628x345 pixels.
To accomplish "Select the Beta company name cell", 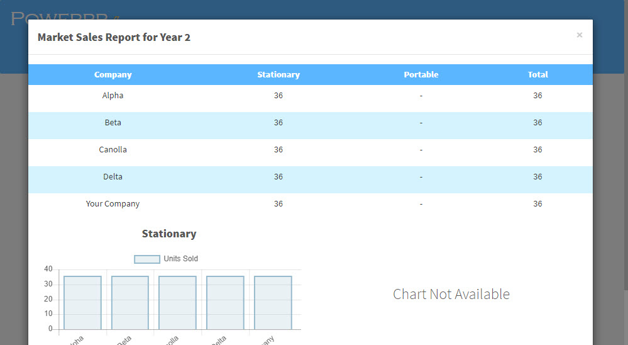I will [113, 122].
